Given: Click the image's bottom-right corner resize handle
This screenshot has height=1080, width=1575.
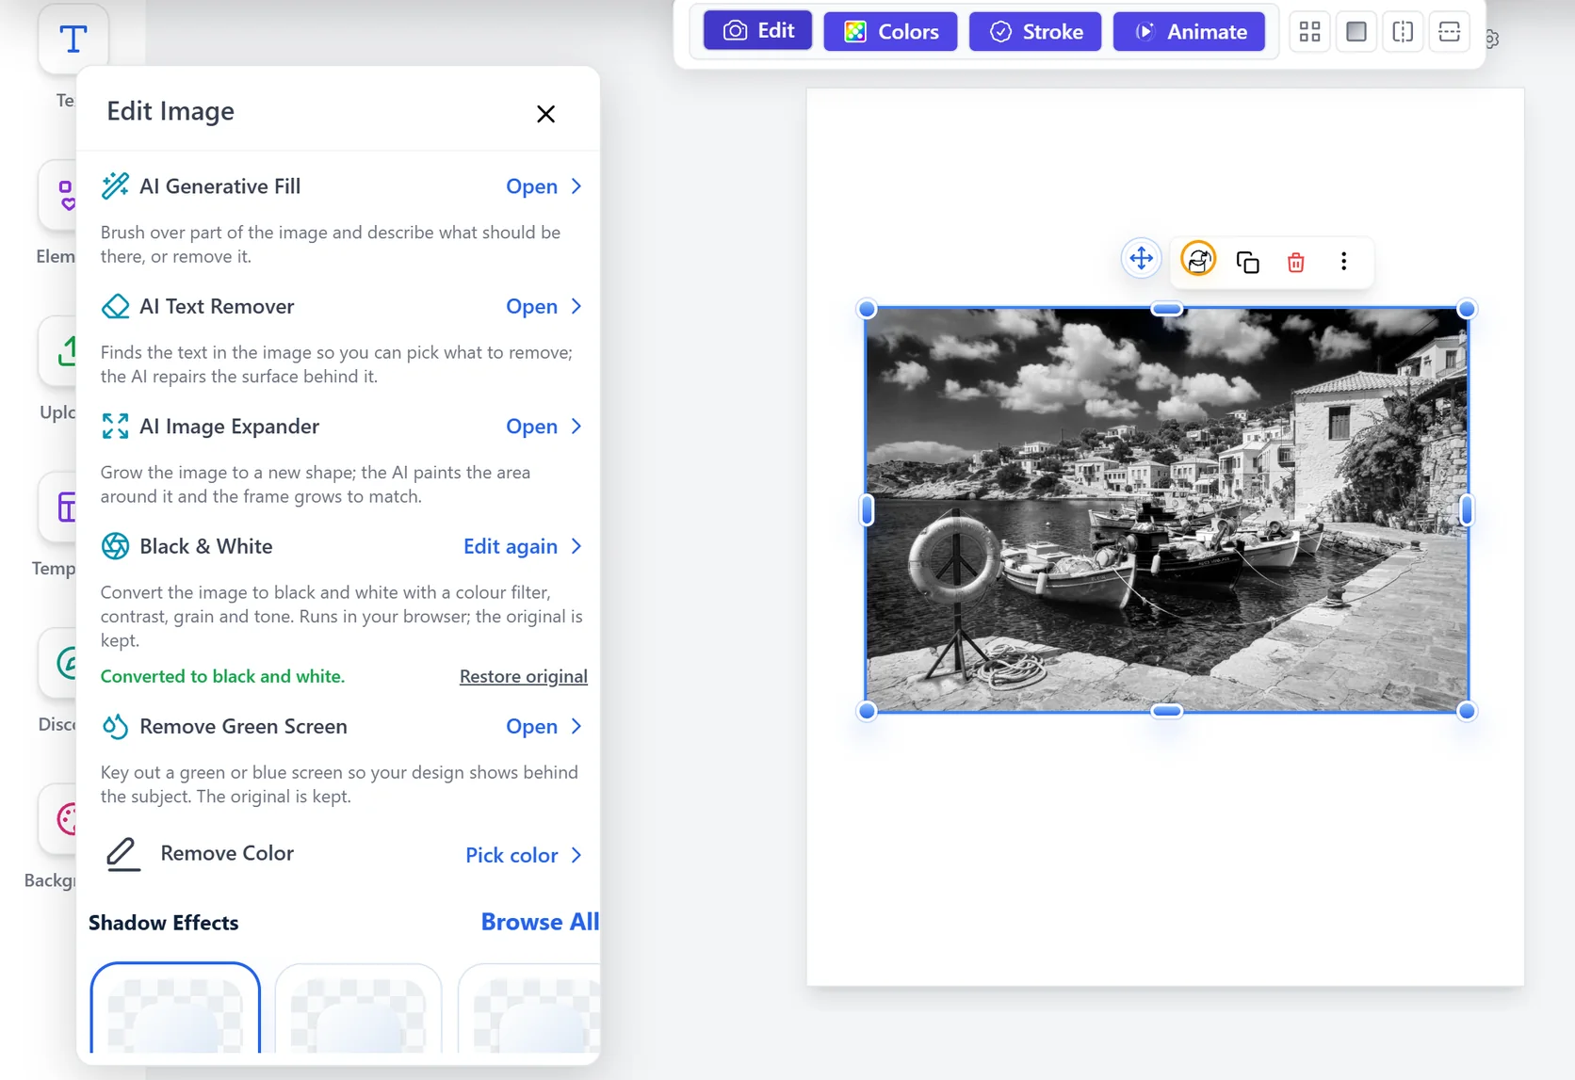Looking at the screenshot, I should tap(1467, 711).
